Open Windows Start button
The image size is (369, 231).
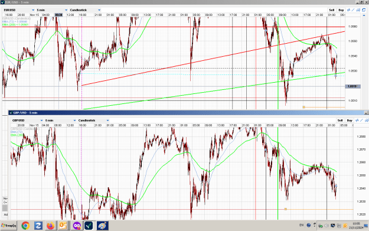pyautogui.click(x=9, y=226)
